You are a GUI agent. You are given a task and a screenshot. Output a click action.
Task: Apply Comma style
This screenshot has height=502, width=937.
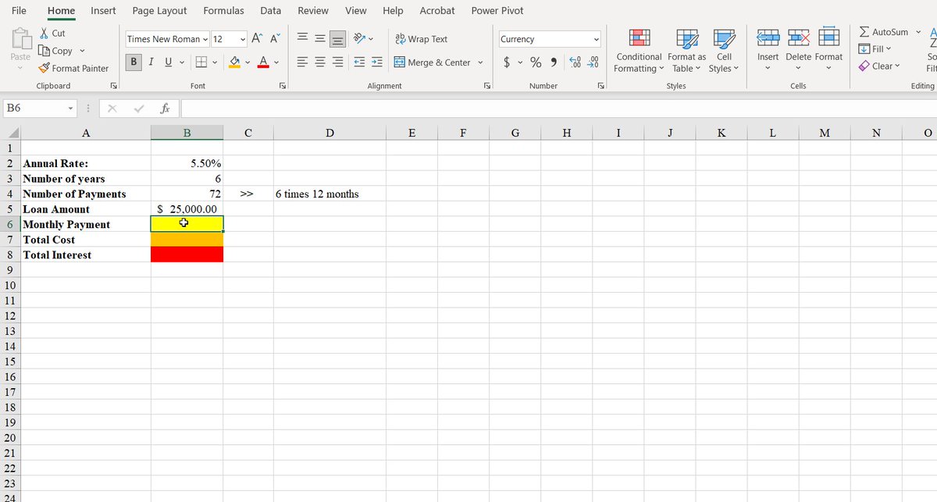click(x=554, y=62)
